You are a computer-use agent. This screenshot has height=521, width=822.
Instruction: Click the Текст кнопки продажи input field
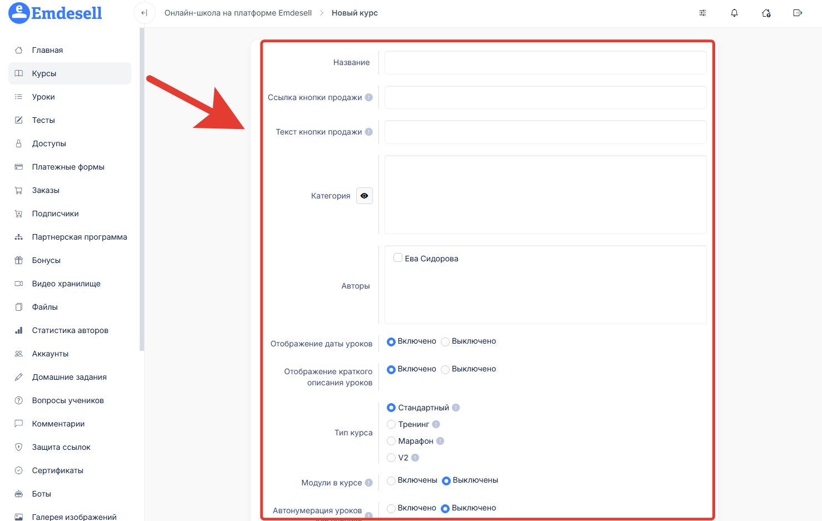pos(545,132)
